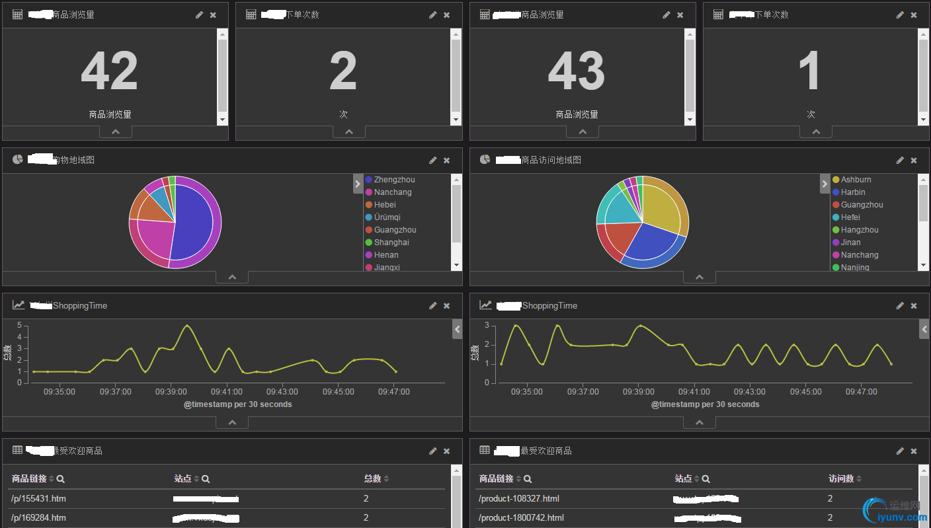Click scroll-down arrow of Zhengzhou legend list
This screenshot has width=931, height=528.
tap(456, 265)
